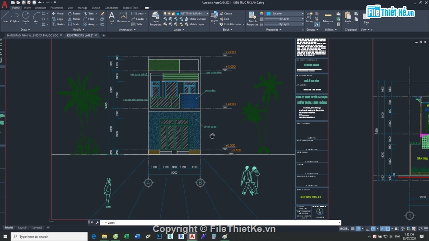
Task: Open the Insert ribbon tab
Action: coord(28,8)
